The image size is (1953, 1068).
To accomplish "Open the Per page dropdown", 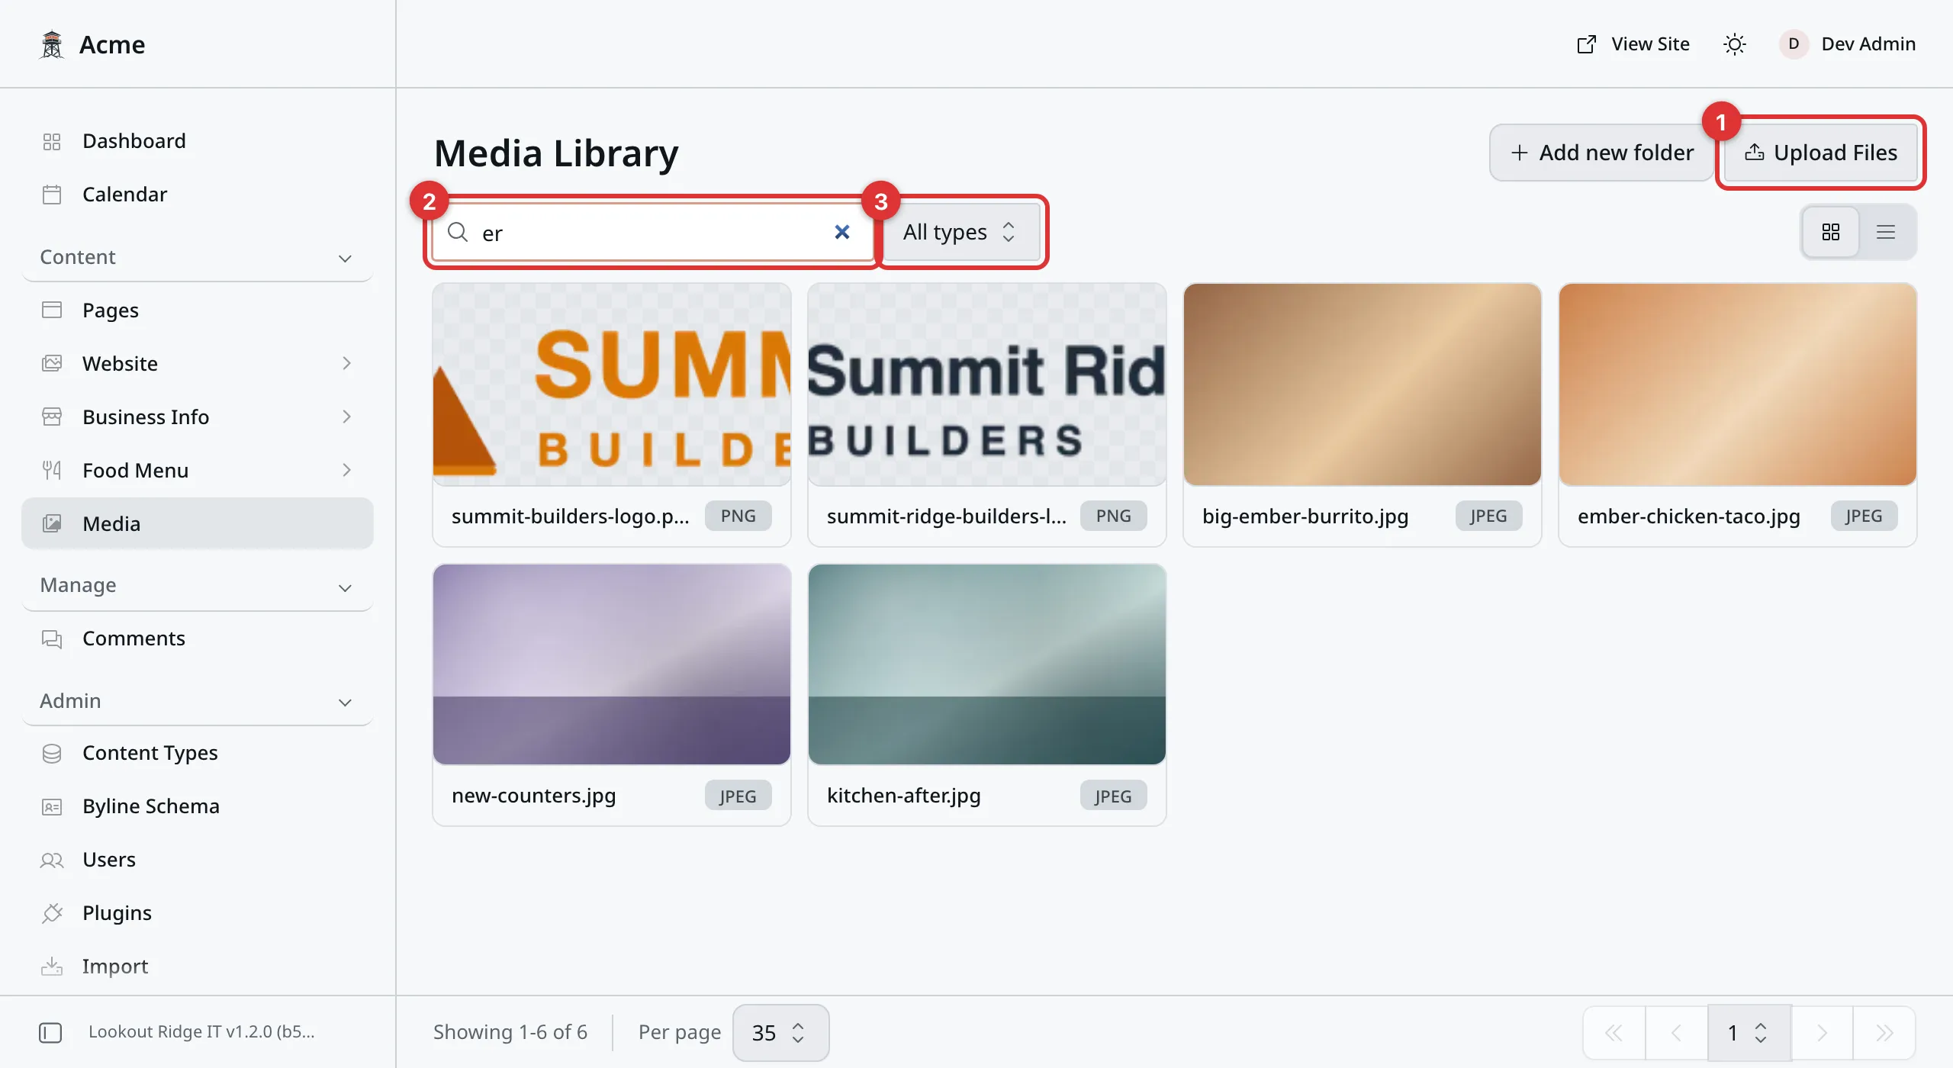I will pos(780,1032).
